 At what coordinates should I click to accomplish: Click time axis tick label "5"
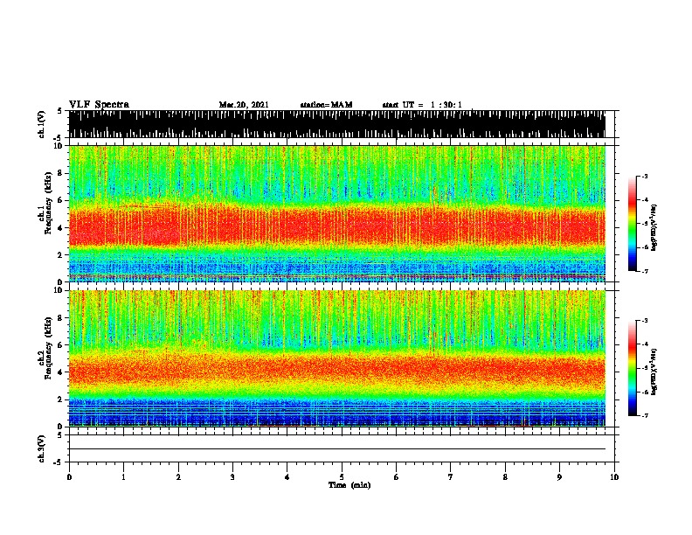[342, 476]
